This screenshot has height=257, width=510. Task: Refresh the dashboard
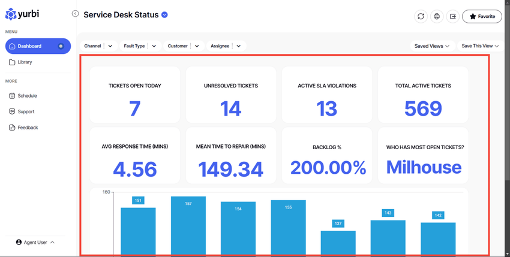(421, 16)
